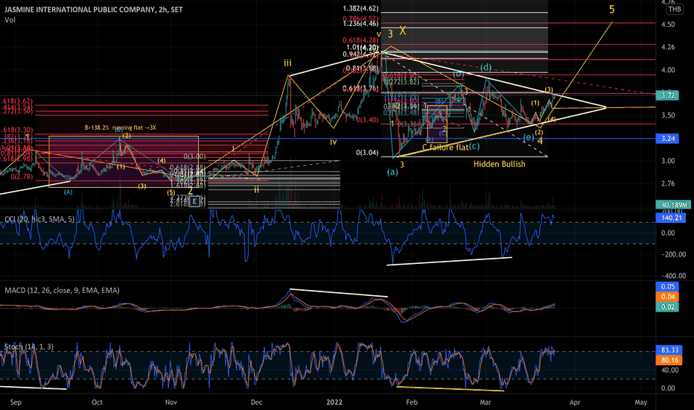The width and height of the screenshot is (694, 410).
Task: Open the THB currency selector
Action: point(675,9)
